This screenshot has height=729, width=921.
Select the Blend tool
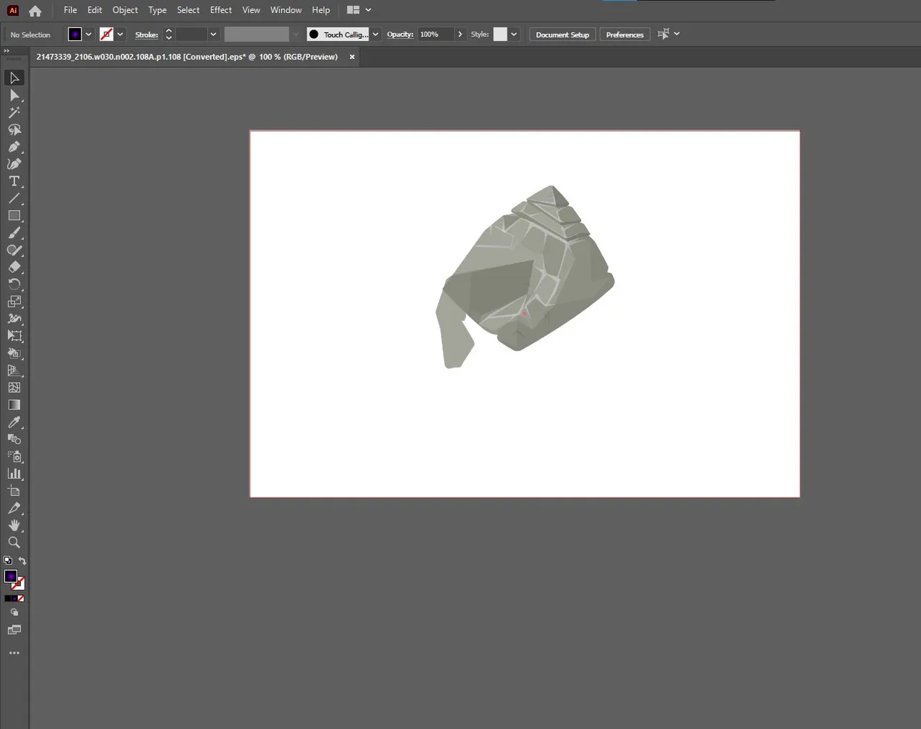pos(14,439)
